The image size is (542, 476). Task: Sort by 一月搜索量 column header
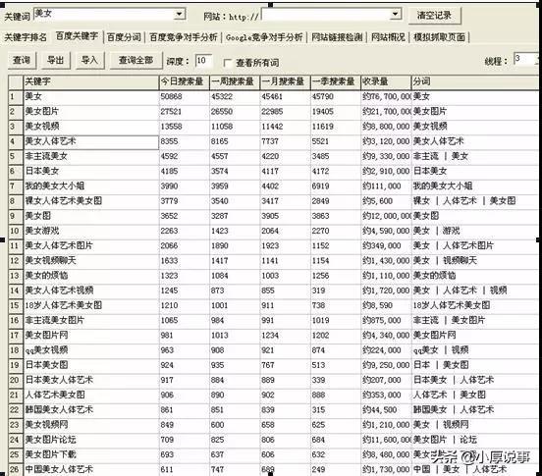click(285, 82)
